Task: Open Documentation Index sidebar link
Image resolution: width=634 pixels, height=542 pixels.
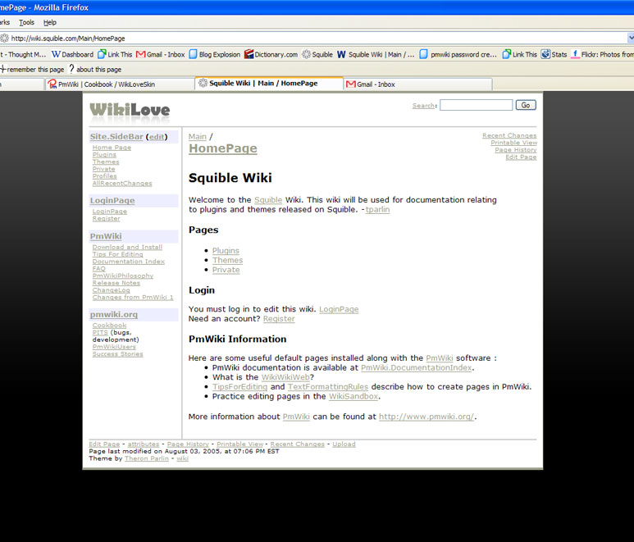Action: pos(129,262)
